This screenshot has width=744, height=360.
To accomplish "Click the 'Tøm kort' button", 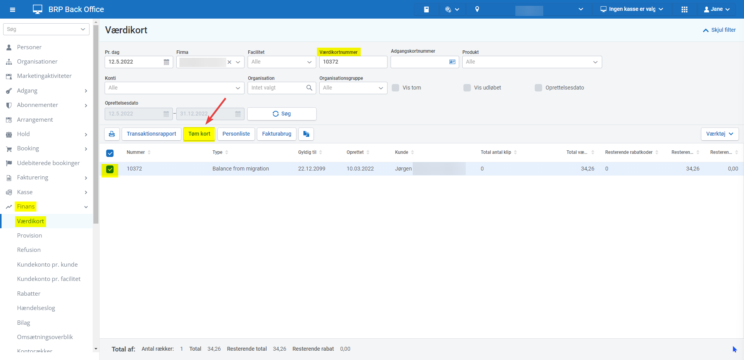I will click(x=199, y=134).
